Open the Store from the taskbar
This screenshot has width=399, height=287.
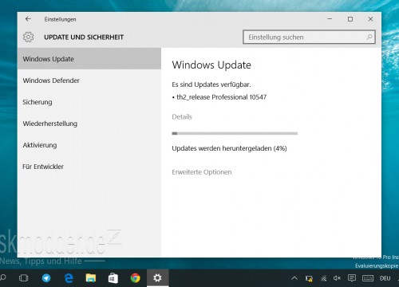click(x=113, y=278)
